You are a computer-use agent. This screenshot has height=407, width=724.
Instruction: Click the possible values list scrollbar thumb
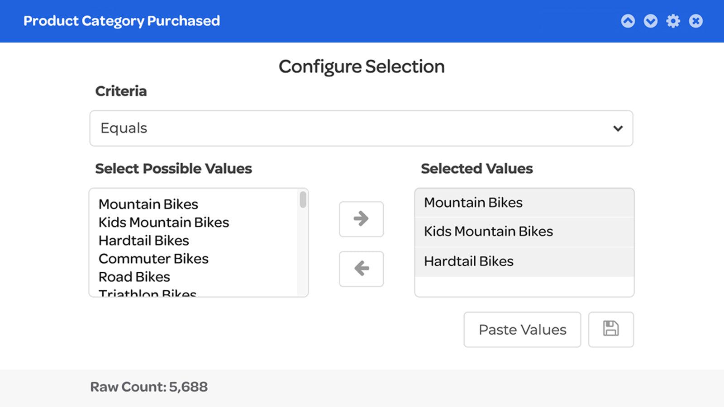303,199
